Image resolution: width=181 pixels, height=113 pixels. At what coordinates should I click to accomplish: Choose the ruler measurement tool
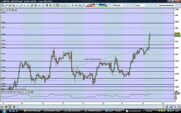pyautogui.click(x=6, y=5)
